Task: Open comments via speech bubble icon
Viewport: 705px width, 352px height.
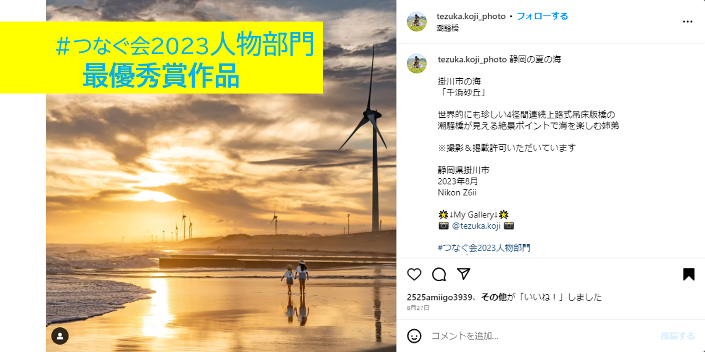Action: 439,274
